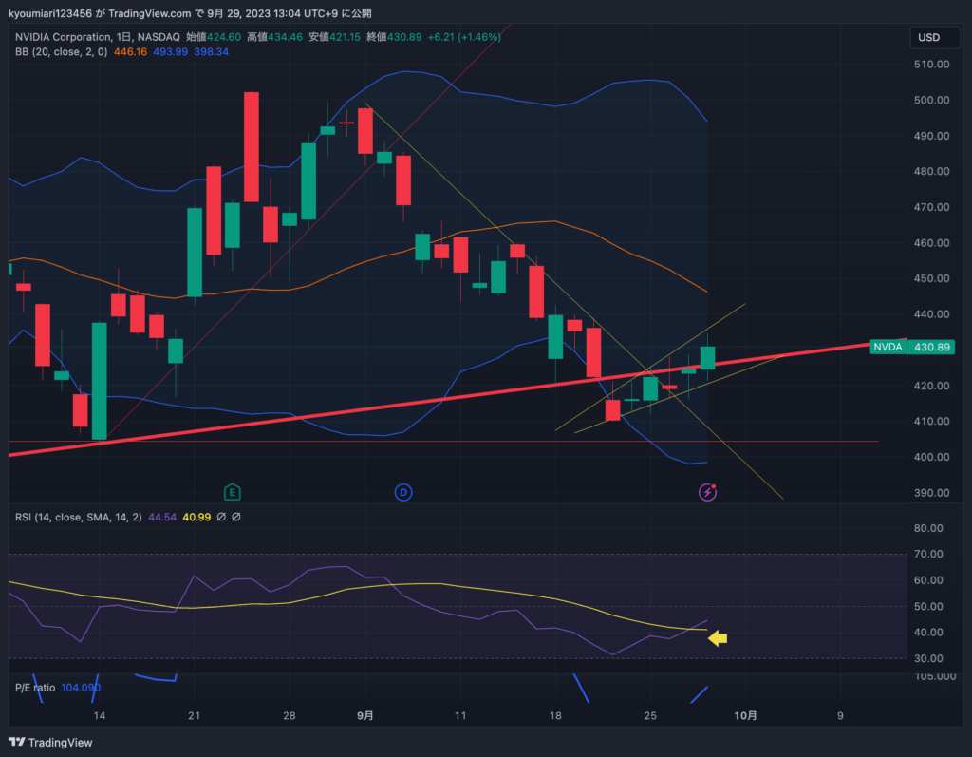Click the 70.00 RSI scale label
This screenshot has height=757, width=972.
tap(928, 554)
